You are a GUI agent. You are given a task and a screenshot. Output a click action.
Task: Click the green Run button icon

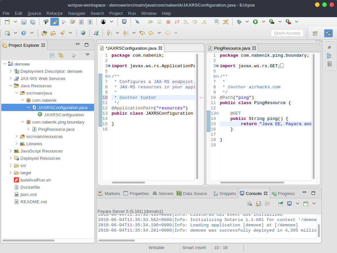255,22
